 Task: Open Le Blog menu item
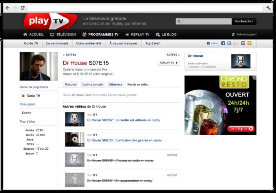point(166,35)
